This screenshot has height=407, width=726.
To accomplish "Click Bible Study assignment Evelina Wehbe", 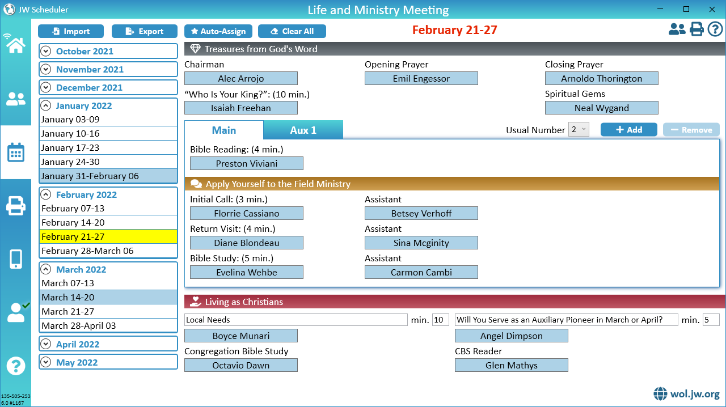I will [x=247, y=273].
